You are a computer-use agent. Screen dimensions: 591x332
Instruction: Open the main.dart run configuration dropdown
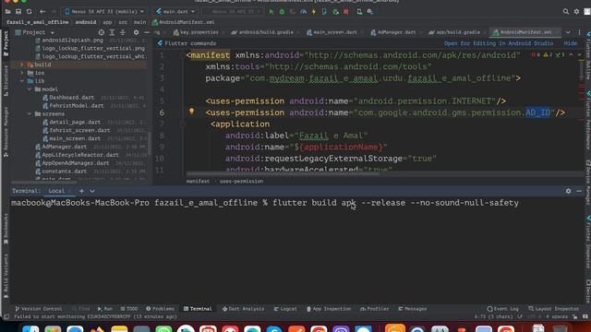tap(175, 12)
